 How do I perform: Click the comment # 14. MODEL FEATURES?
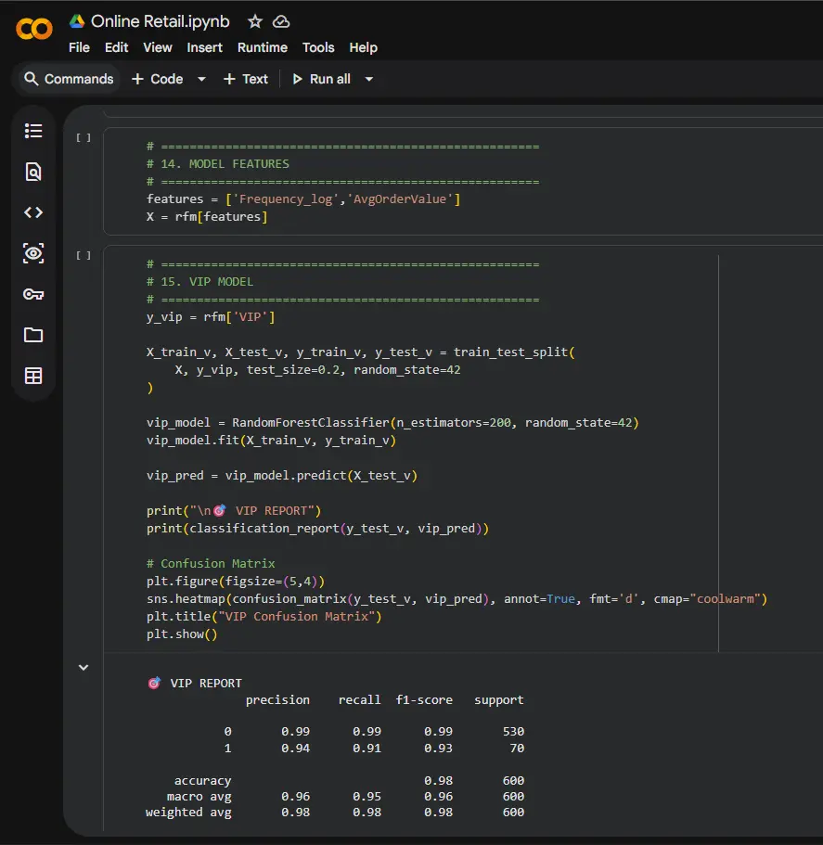pyautogui.click(x=218, y=164)
